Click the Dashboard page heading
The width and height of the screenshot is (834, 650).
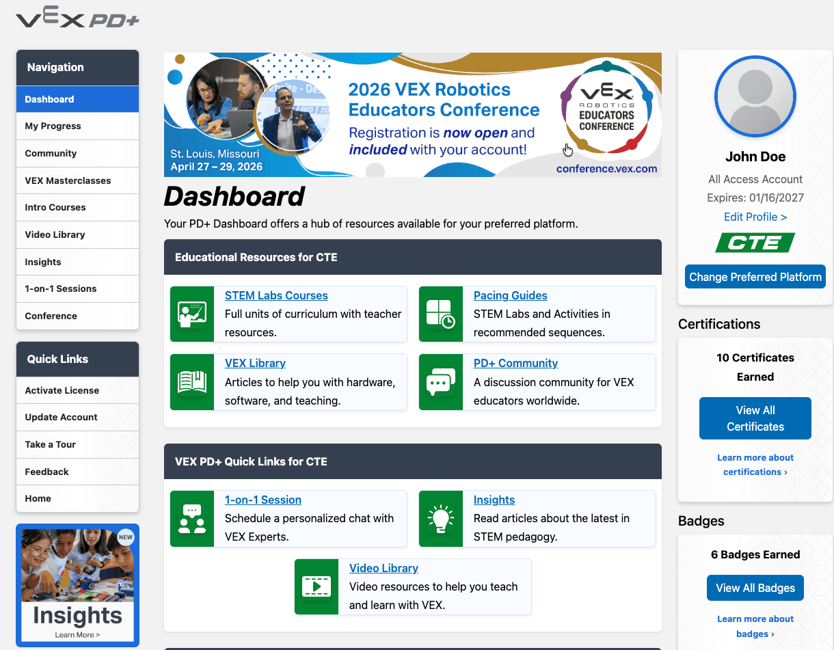[x=234, y=197]
